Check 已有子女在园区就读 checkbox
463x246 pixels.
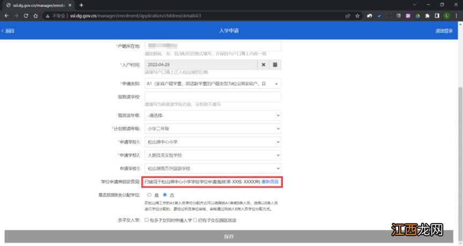point(195,220)
